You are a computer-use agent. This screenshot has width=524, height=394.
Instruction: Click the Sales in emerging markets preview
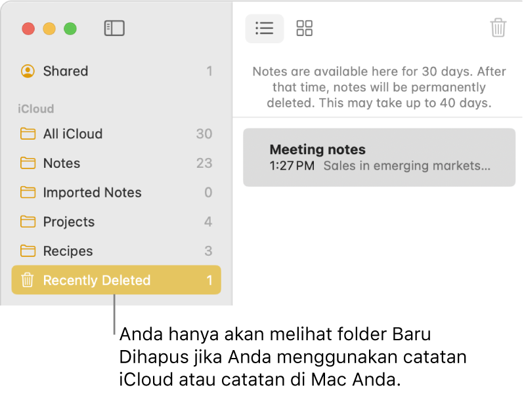coord(407,166)
